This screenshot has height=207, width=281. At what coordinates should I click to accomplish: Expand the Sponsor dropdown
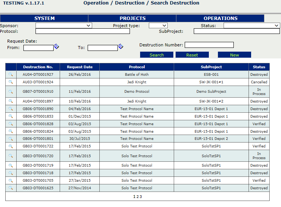pyautogui.click(x=64, y=25)
